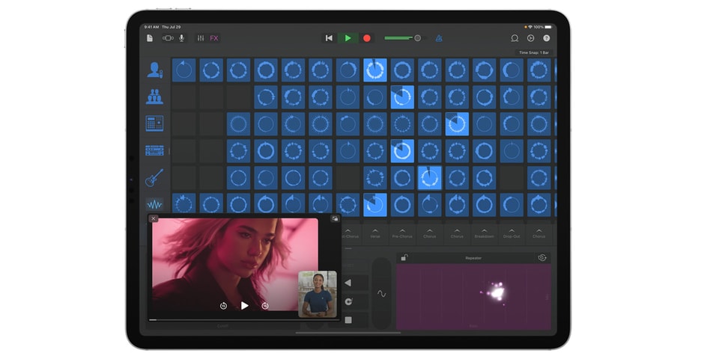Screen dimensions: 719x359
Task: Toggle the FX effects panel
Action: coord(214,38)
